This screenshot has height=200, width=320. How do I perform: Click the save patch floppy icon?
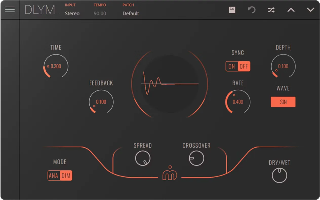[232, 10]
